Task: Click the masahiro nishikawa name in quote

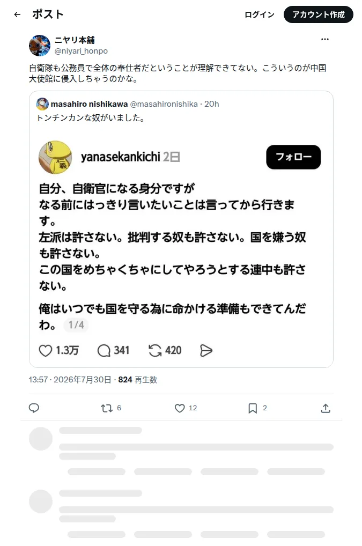Action: (89, 104)
